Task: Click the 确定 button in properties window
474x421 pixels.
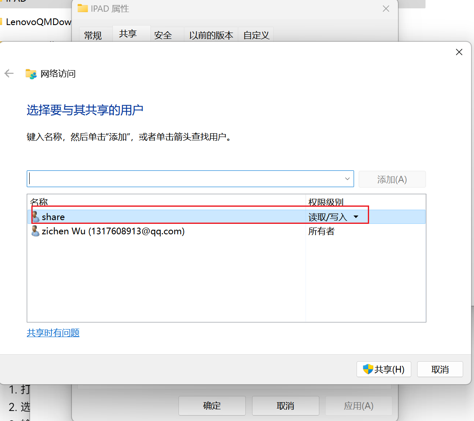Action: (x=212, y=406)
